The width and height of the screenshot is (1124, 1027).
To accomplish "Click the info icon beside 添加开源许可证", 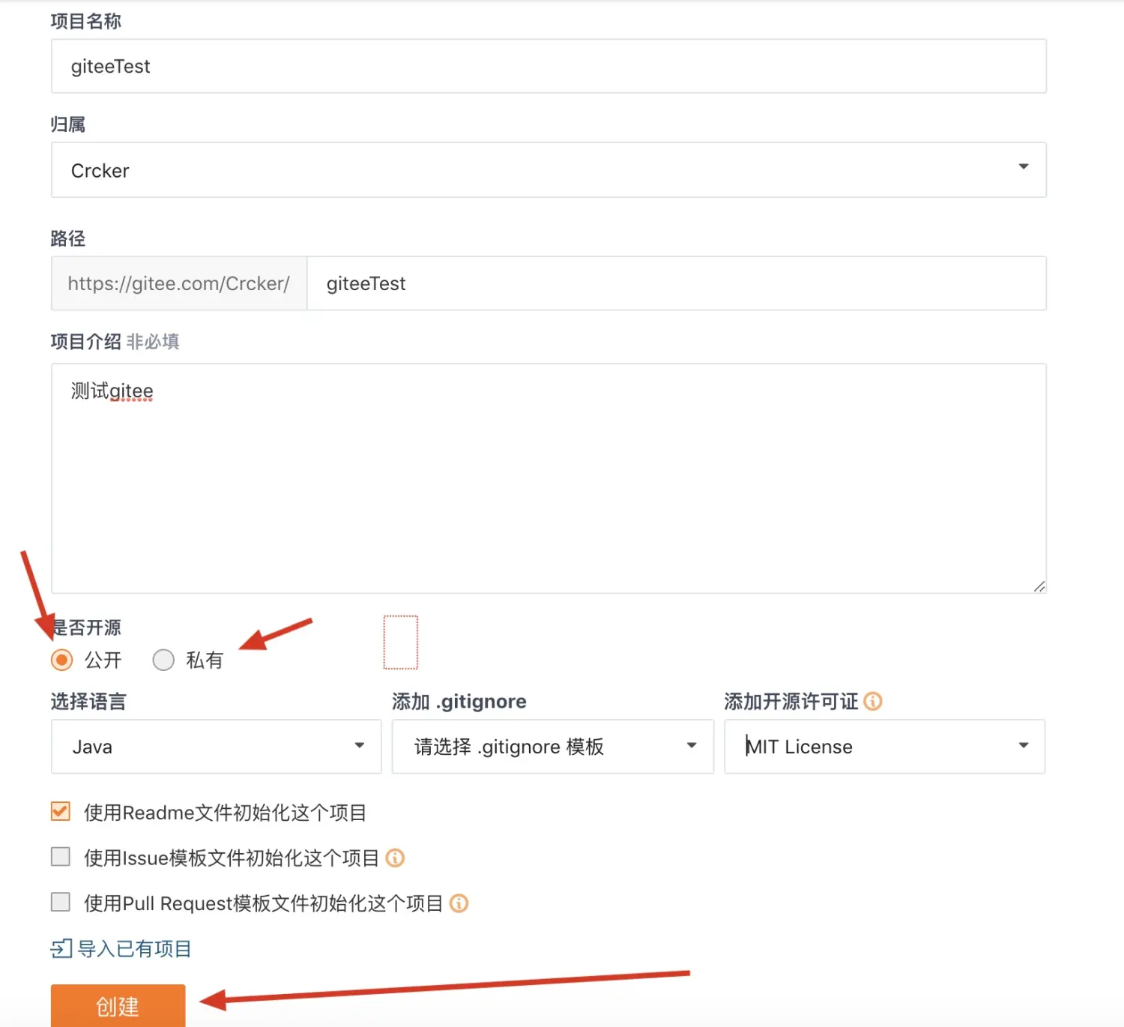I will point(873,701).
